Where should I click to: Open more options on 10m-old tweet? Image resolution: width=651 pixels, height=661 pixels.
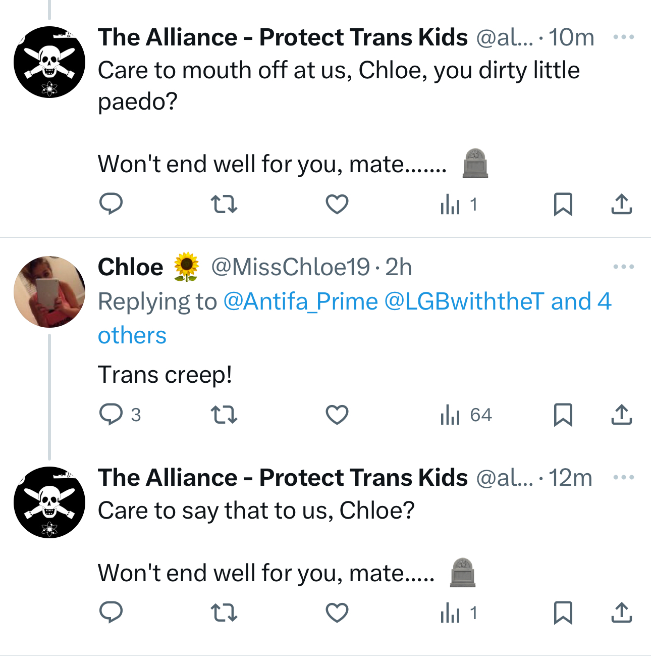tap(623, 37)
